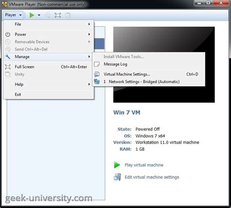The image size is (231, 208).
Task: Select Network Settings - Bridged (Automatic)
Action: click(149, 82)
